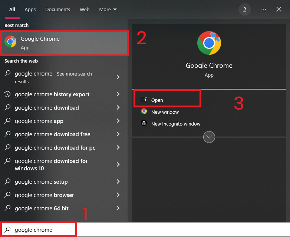Open the More dropdown filter
Viewport: 290px width, 237px height.
108,9
